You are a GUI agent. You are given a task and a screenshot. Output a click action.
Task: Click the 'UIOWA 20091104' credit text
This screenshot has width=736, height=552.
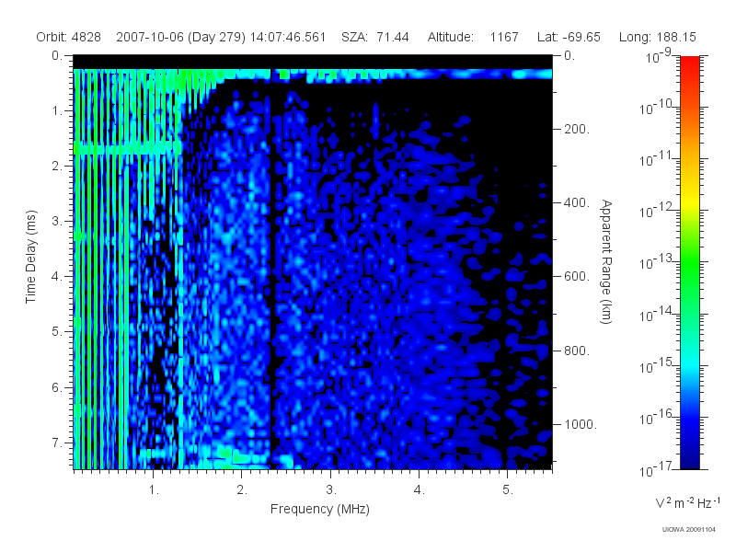[688, 530]
